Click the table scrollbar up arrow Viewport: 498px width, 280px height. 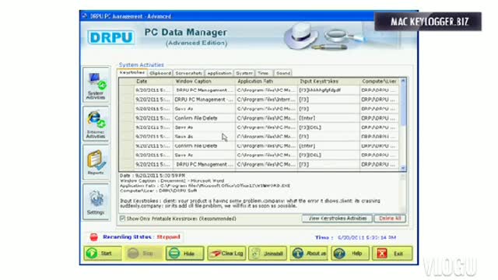(x=403, y=81)
